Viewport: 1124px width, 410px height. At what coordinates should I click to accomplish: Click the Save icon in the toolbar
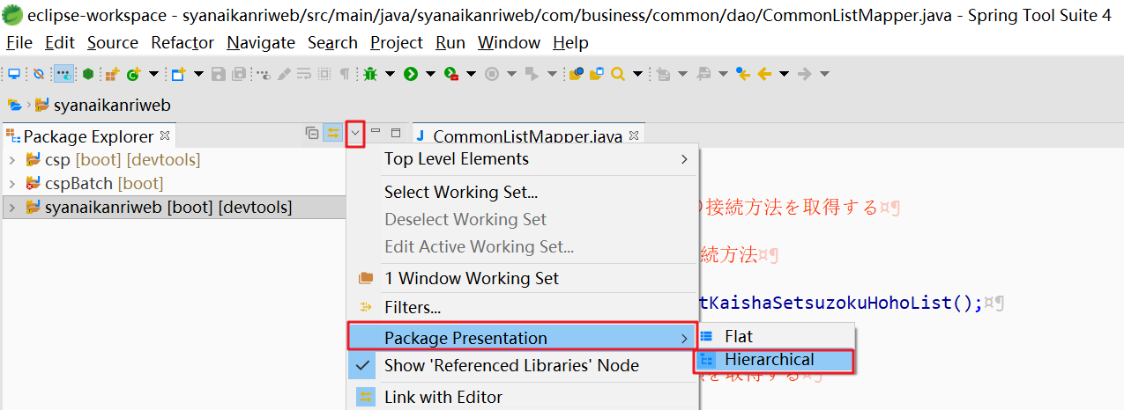[x=218, y=74]
